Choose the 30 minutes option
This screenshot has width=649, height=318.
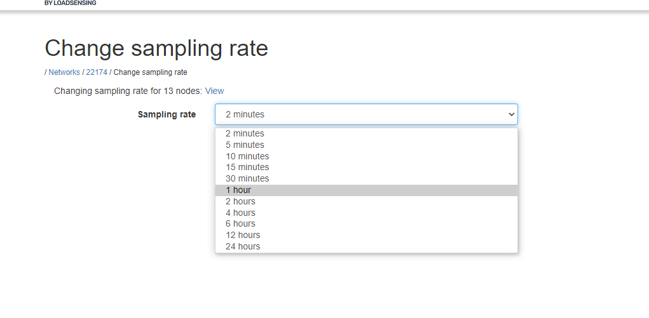click(366, 178)
